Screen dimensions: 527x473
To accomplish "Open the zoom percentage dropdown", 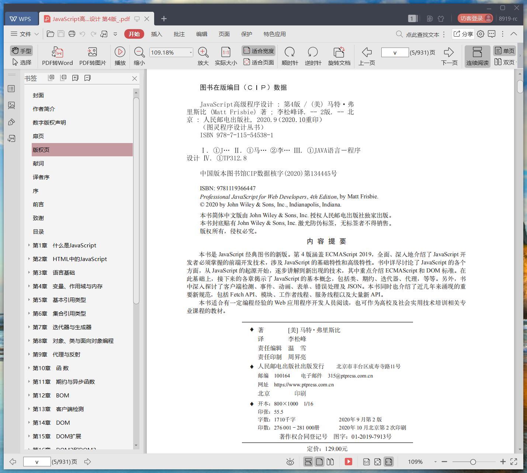I will pos(191,52).
